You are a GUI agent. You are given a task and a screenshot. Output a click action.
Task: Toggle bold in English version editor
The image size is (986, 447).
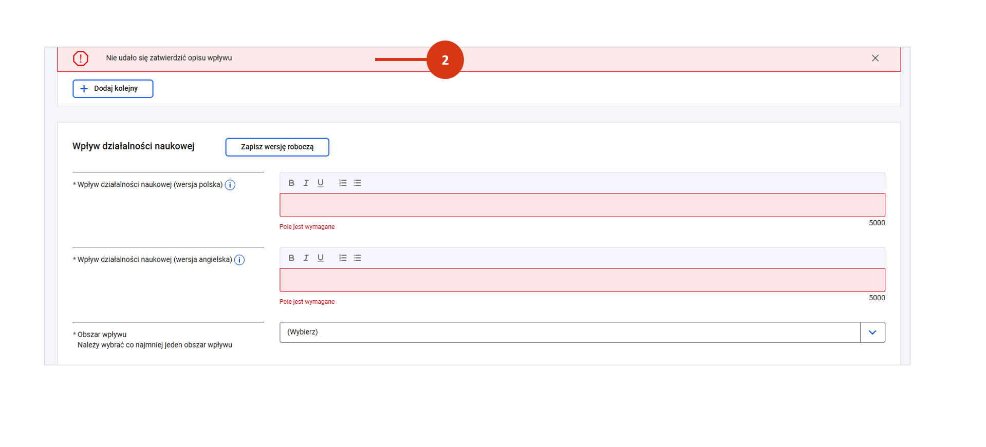click(x=291, y=258)
